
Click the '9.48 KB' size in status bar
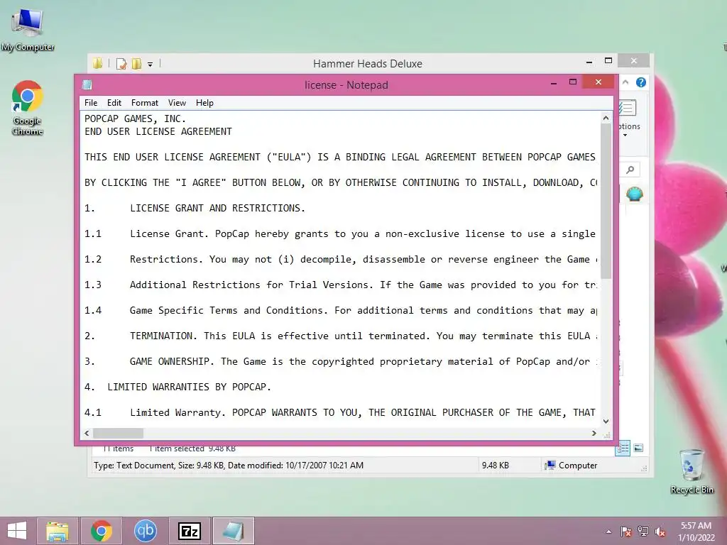(495, 466)
